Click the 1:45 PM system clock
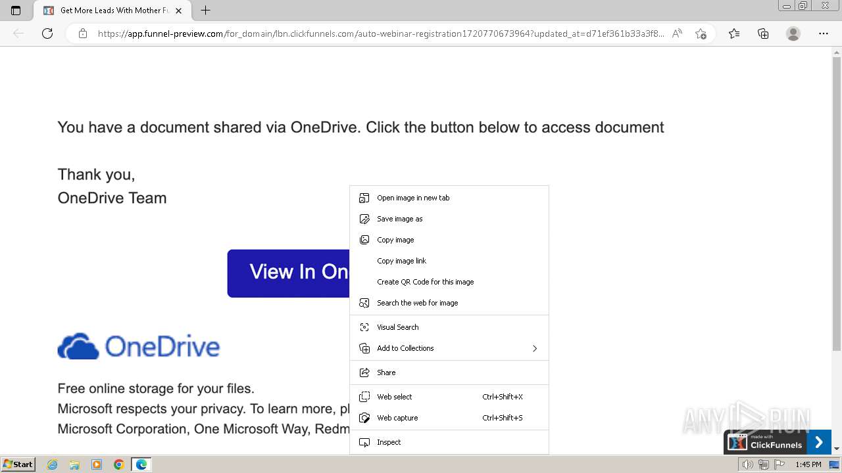 coord(808,464)
